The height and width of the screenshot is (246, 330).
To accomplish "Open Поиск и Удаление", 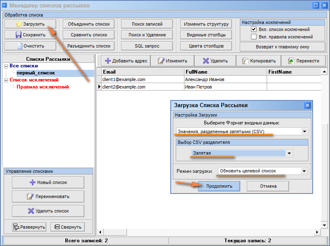I will coord(147,35).
